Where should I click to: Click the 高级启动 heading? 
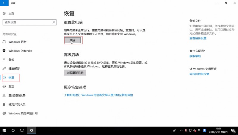coord(71,55)
